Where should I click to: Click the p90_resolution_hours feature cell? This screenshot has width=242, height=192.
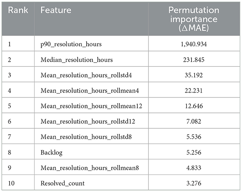click(x=71, y=44)
